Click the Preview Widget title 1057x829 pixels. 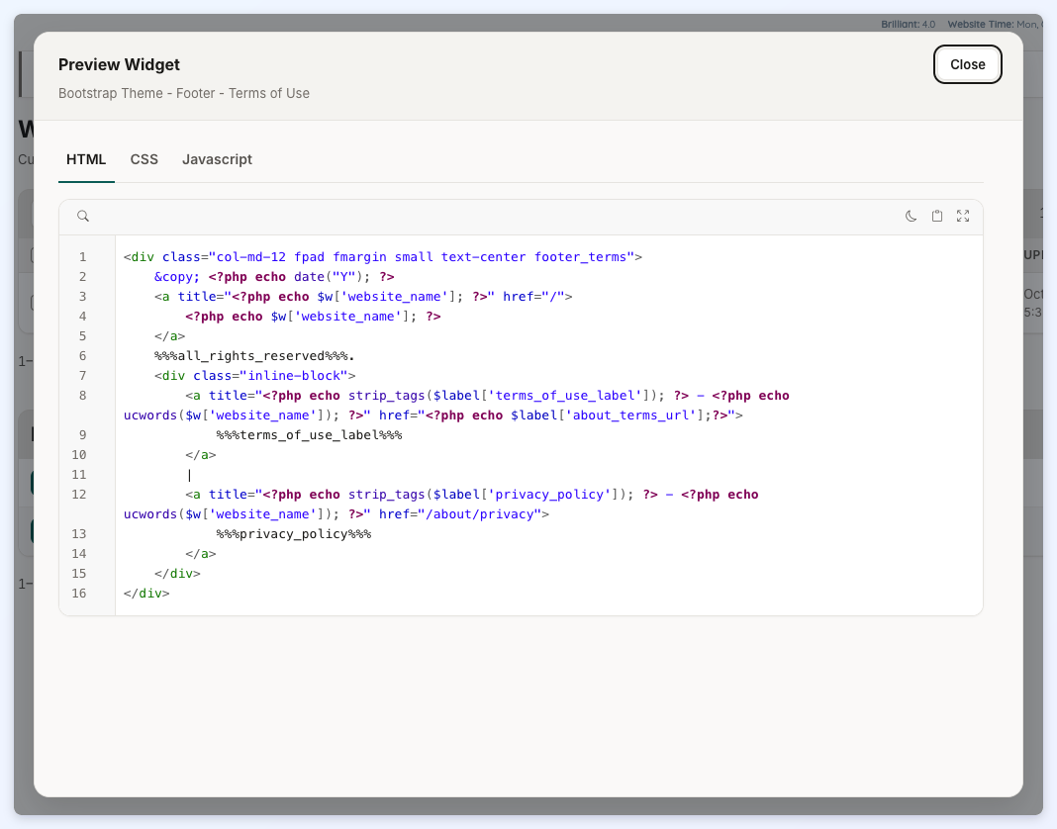(120, 64)
